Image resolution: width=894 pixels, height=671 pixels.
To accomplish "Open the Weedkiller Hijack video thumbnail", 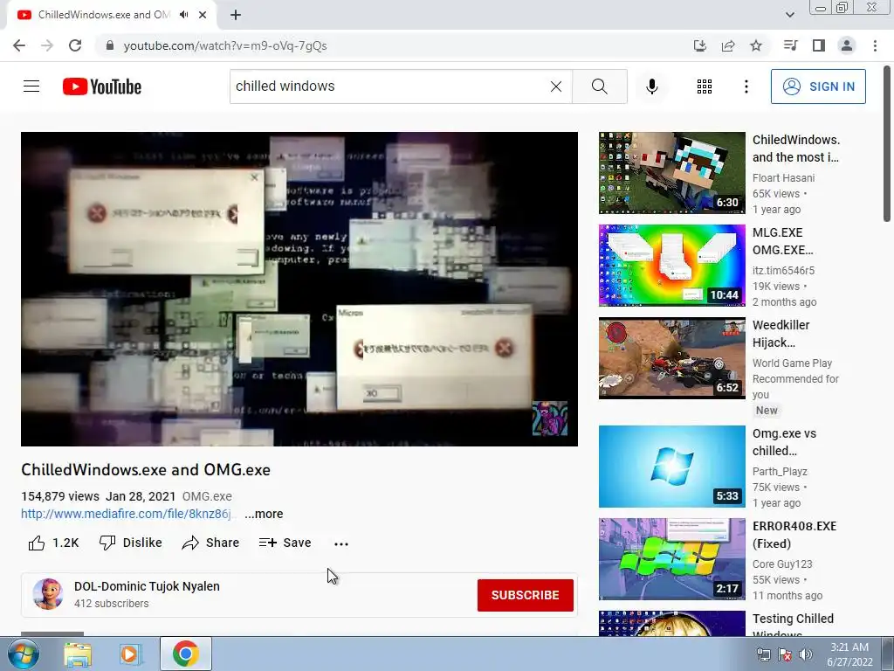I will coord(671,357).
